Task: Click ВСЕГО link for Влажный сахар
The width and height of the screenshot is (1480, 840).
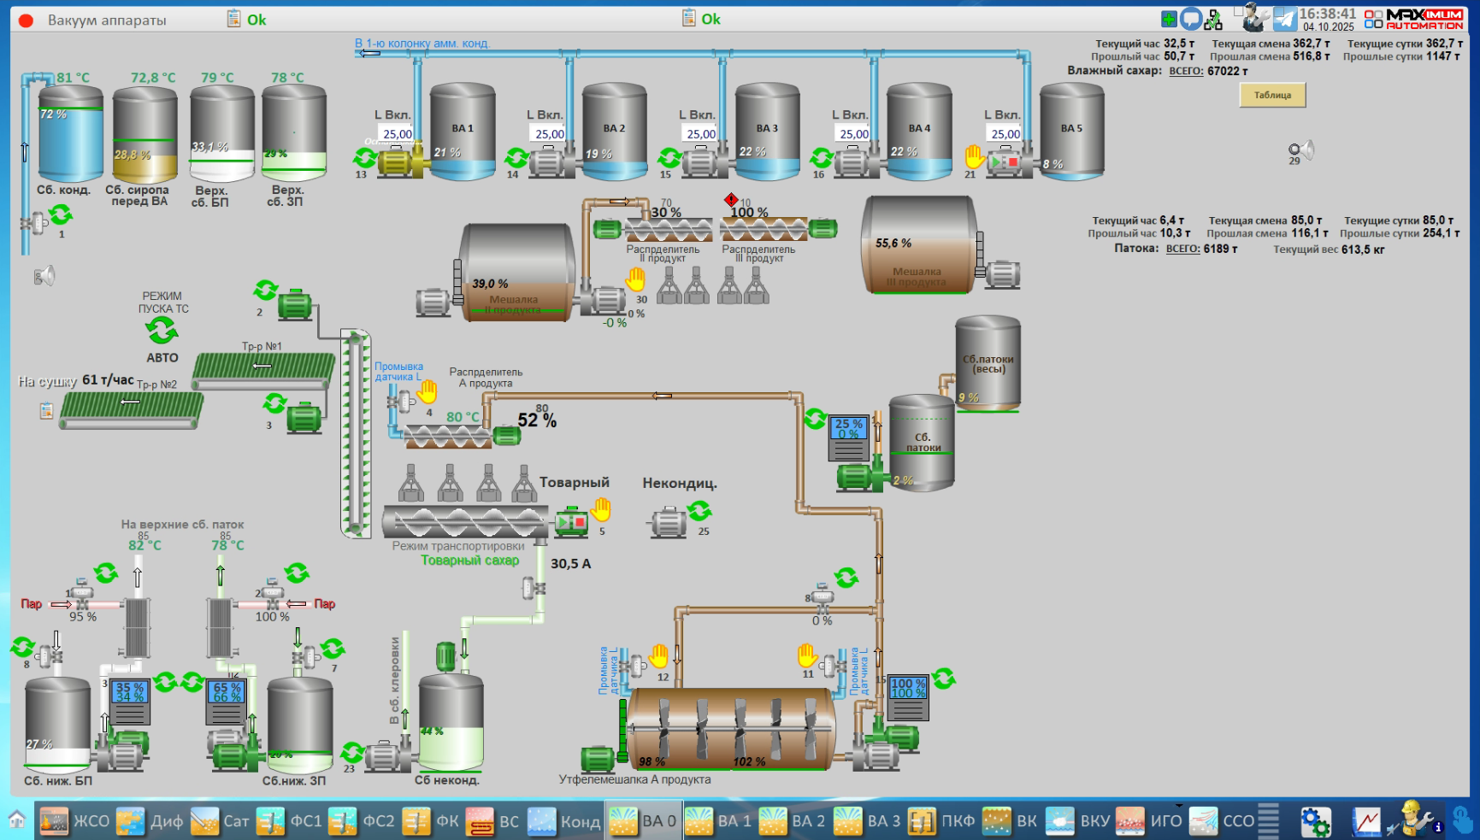Action: tap(1186, 72)
